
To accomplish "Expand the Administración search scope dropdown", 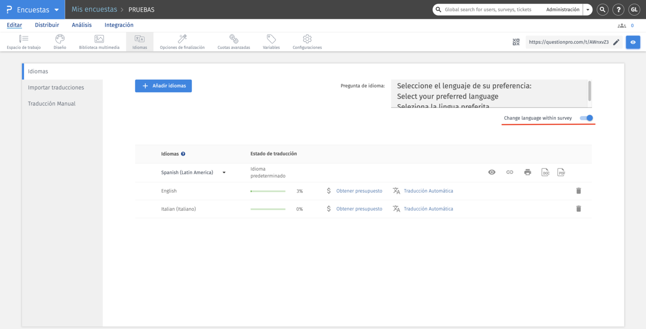I will (588, 9).
